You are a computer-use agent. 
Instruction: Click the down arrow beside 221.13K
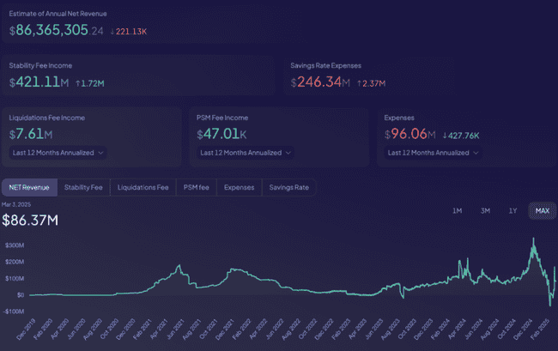[113, 31]
